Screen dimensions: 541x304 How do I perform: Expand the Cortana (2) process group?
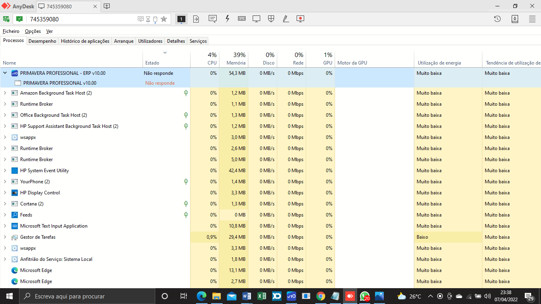click(x=5, y=204)
